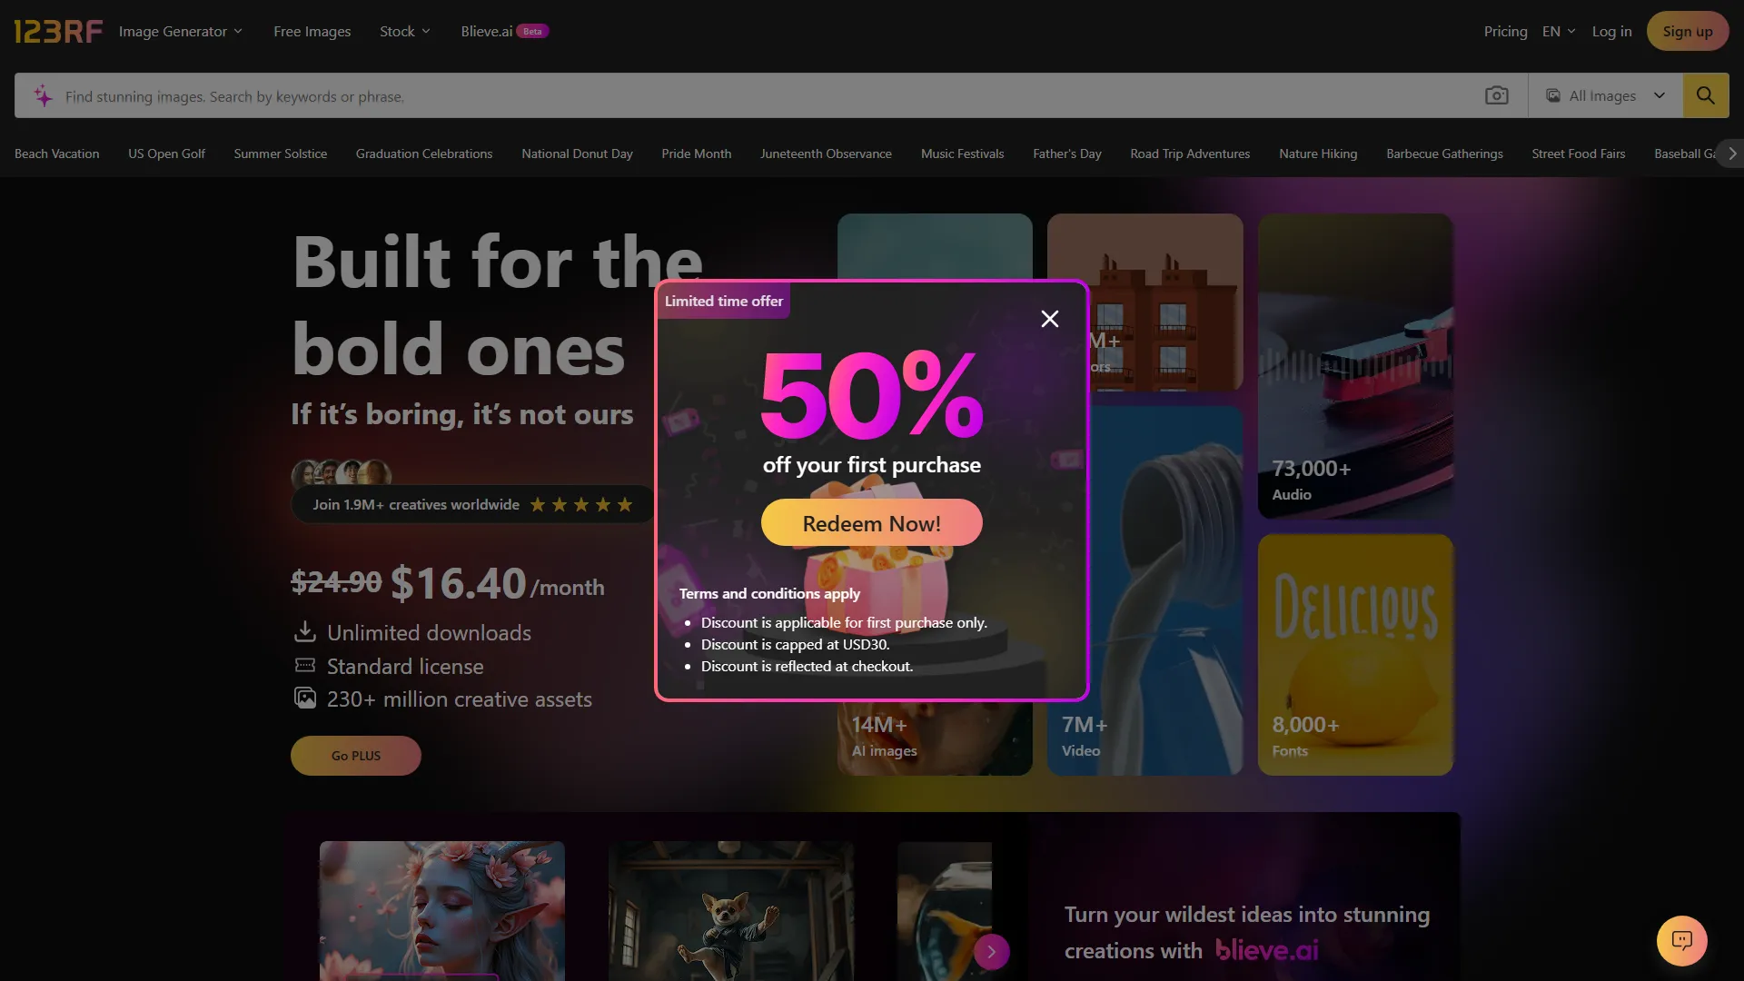Click the camera image search icon

click(x=1496, y=95)
